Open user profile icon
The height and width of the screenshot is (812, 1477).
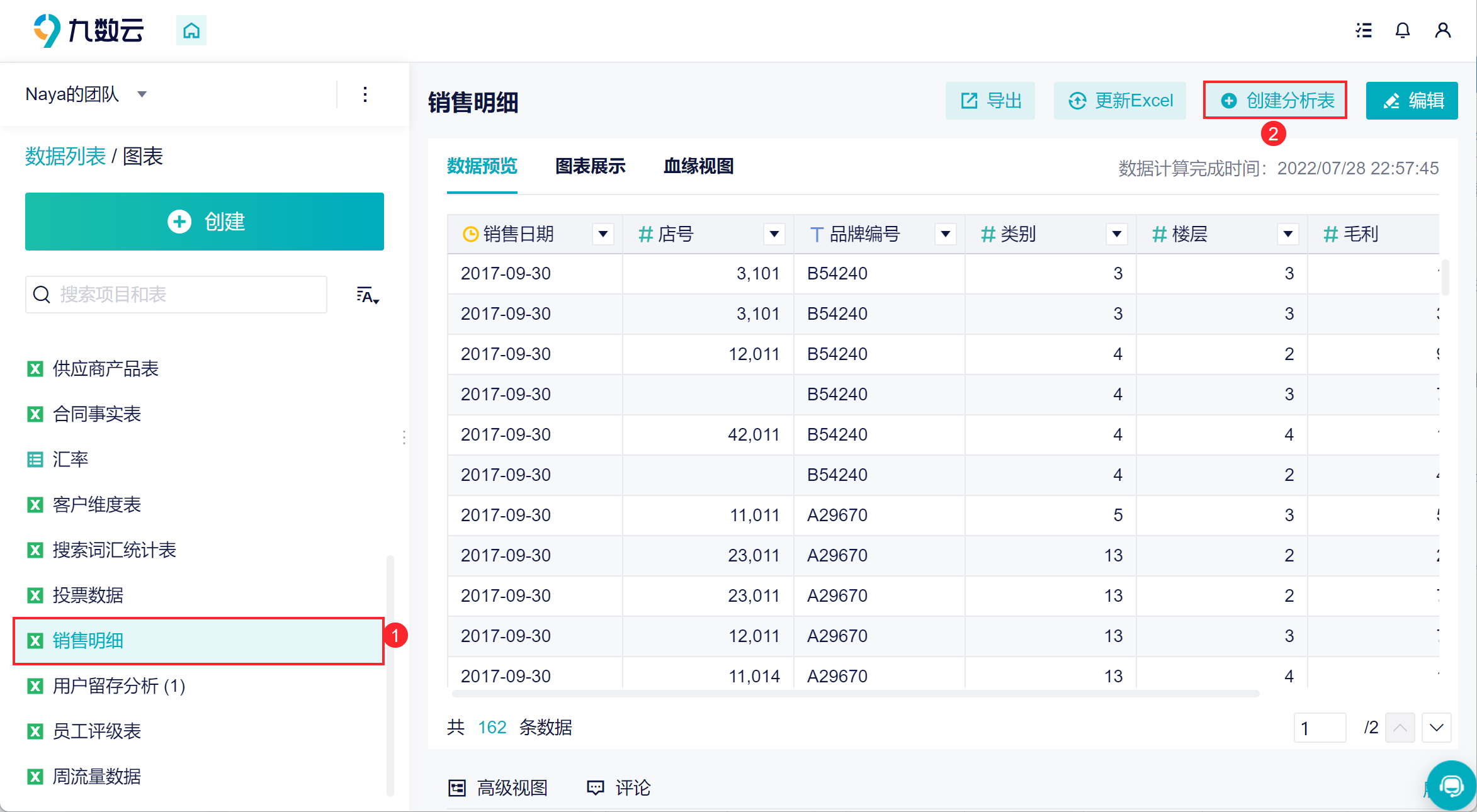(1442, 30)
